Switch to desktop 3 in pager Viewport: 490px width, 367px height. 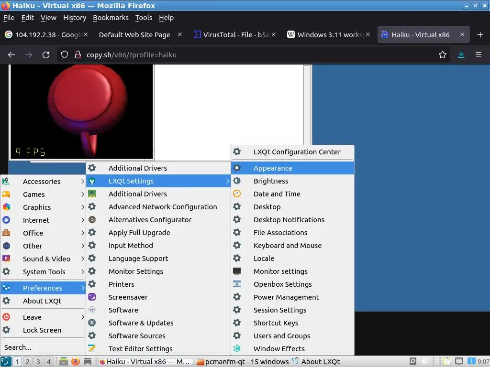coord(38,362)
